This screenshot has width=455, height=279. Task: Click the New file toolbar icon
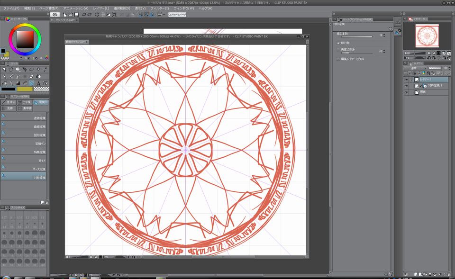click(65, 15)
